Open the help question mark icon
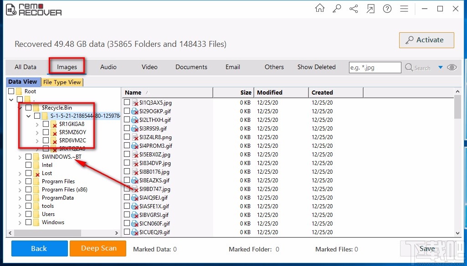The width and height of the screenshot is (467, 266). coord(387,8)
